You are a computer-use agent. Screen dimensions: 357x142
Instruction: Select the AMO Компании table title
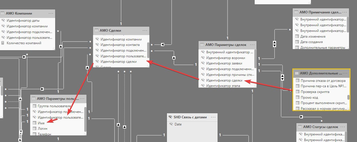[19, 13]
